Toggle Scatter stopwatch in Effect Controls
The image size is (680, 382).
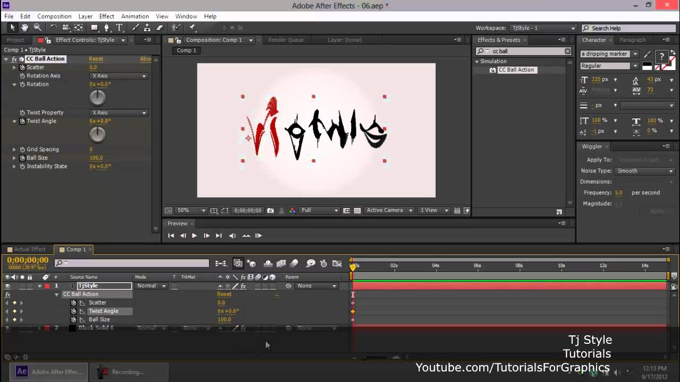(22, 67)
